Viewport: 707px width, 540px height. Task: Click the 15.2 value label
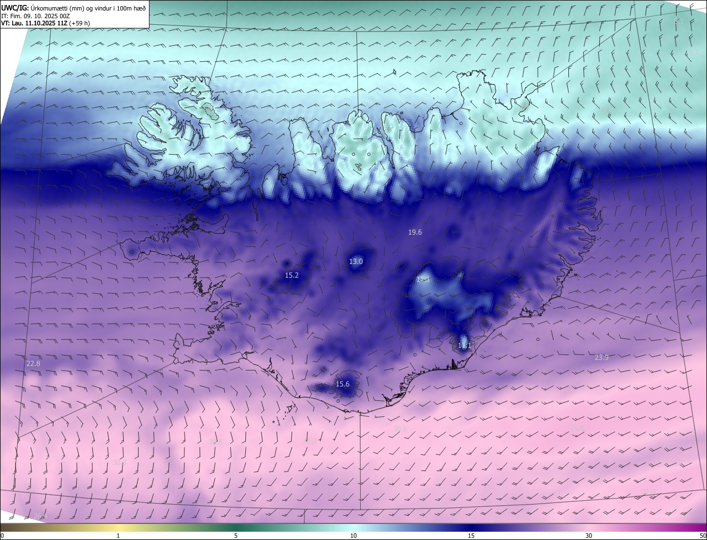click(x=292, y=275)
